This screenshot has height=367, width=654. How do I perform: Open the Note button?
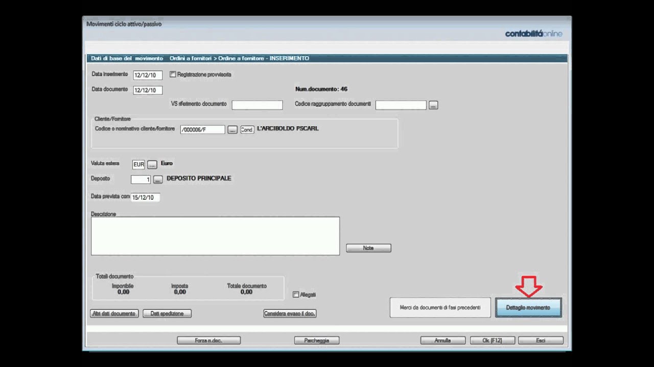click(x=368, y=248)
